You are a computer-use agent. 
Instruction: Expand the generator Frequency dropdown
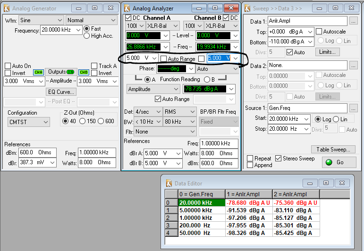point(78,30)
